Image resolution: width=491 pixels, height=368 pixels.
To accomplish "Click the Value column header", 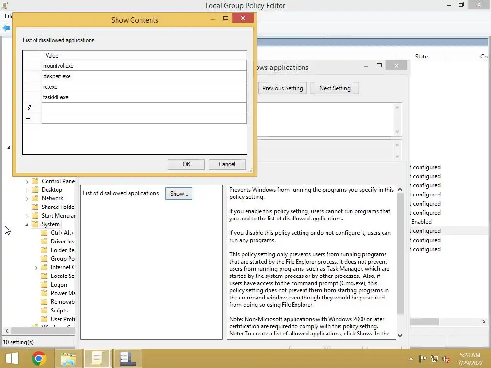I will point(144,56).
